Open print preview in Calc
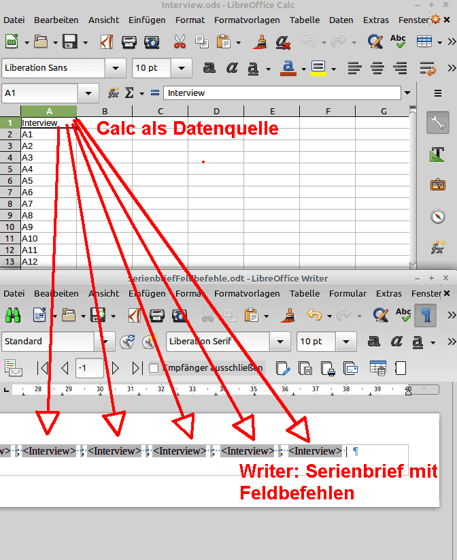 click(152, 42)
